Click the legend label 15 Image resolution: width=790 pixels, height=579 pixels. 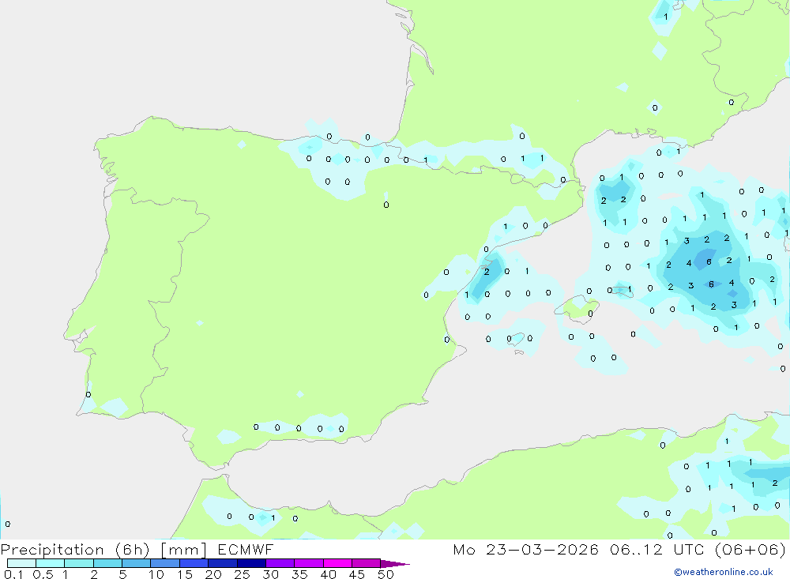(x=185, y=574)
